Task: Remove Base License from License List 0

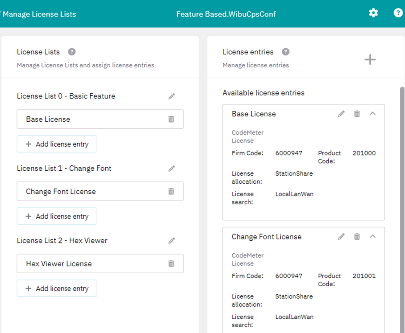Action: click(171, 119)
